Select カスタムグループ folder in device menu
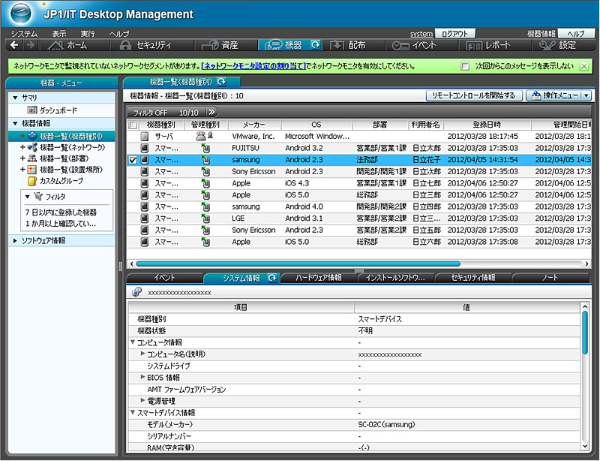 [x=61, y=181]
